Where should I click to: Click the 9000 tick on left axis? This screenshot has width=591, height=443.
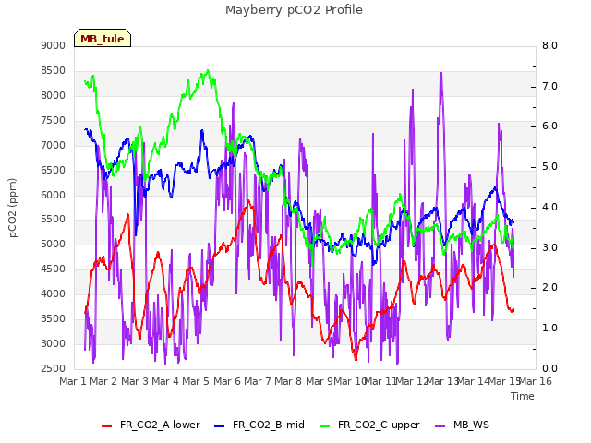pos(54,45)
